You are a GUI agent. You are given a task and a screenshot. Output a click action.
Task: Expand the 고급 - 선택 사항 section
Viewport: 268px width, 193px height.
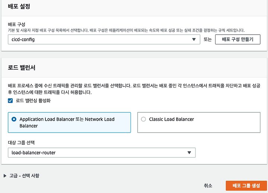22,176
